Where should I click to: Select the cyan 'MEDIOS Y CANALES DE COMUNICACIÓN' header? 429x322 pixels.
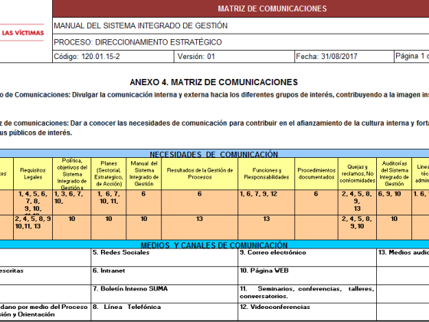point(214,245)
